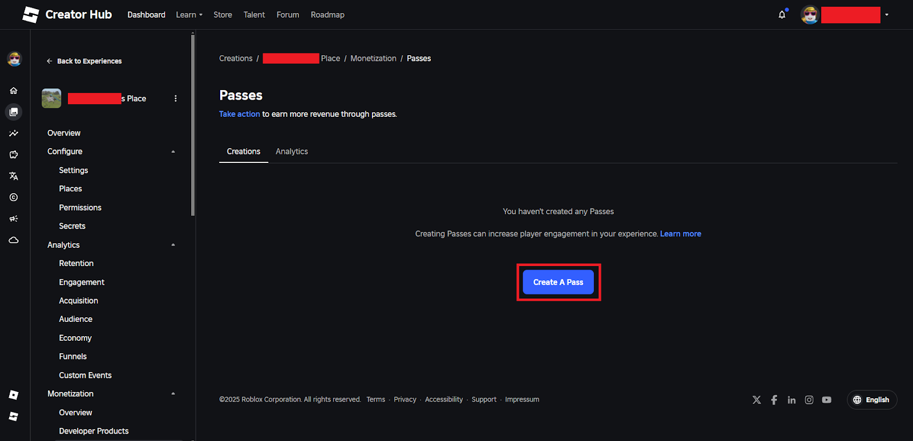Click the cloud icon in left rail
This screenshot has height=441, width=913.
tap(14, 240)
